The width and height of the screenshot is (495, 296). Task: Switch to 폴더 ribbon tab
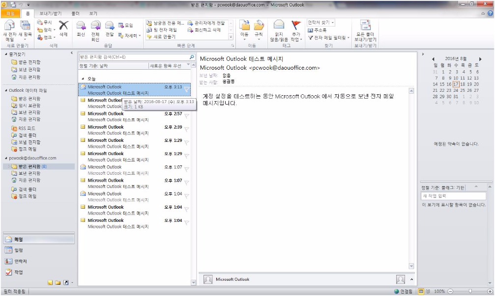click(75, 14)
